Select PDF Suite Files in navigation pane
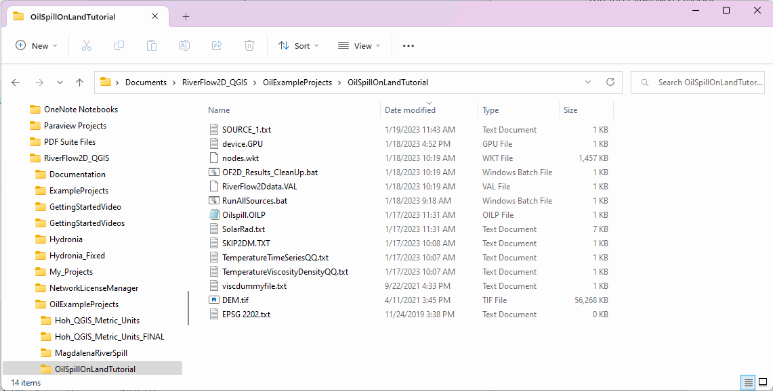 pos(70,142)
